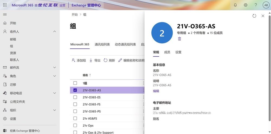Image resolution: width=271 pixels, height=134 pixels.
Task: Open 资源 in the sidebar
Action: (13, 53)
